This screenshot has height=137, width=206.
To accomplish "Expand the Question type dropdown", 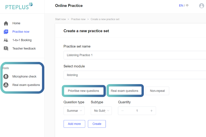I will coord(74,111).
